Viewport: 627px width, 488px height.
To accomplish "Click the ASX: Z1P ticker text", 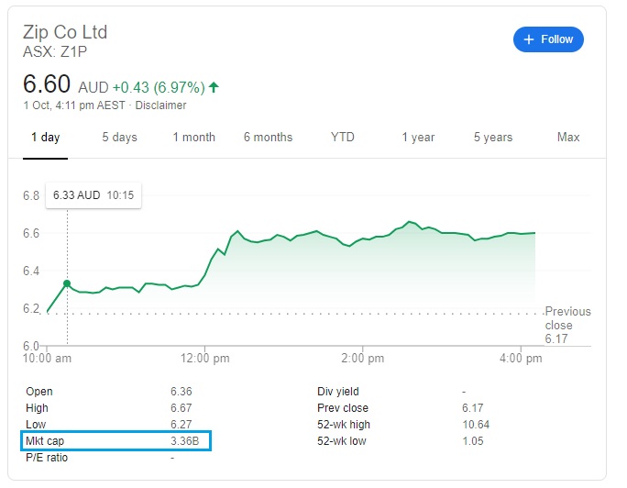I will pos(55,52).
